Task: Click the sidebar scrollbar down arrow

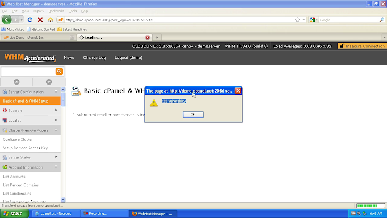Action: tap(63, 199)
